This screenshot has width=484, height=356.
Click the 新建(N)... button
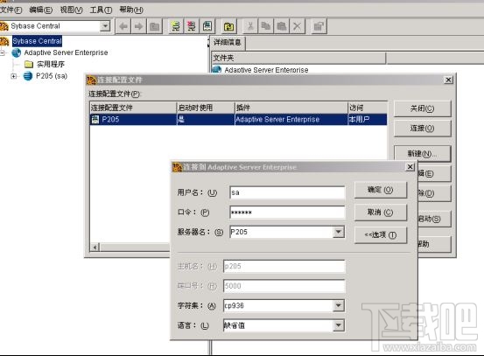coord(422,154)
